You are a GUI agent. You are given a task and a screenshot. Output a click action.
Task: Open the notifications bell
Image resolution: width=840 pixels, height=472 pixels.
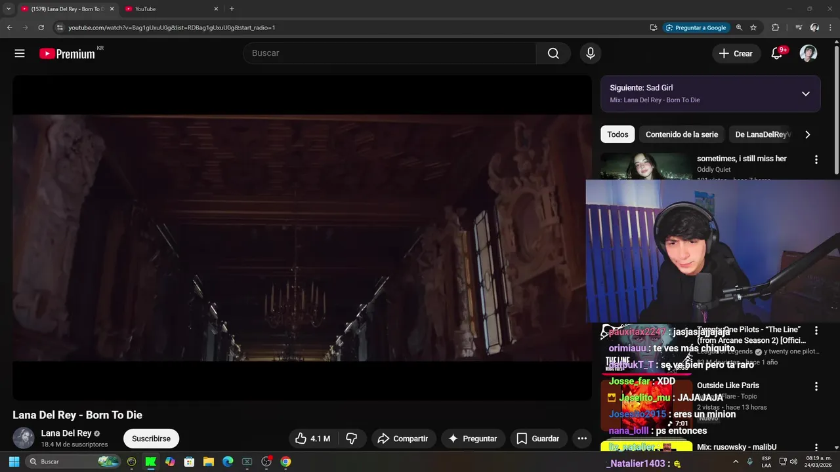(777, 54)
